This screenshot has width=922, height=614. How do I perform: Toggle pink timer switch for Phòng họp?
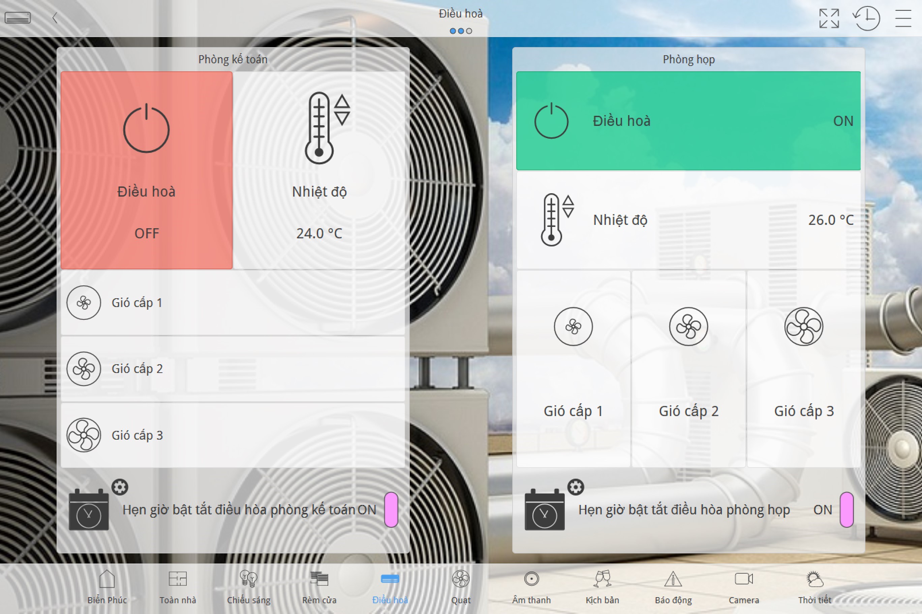click(x=846, y=509)
